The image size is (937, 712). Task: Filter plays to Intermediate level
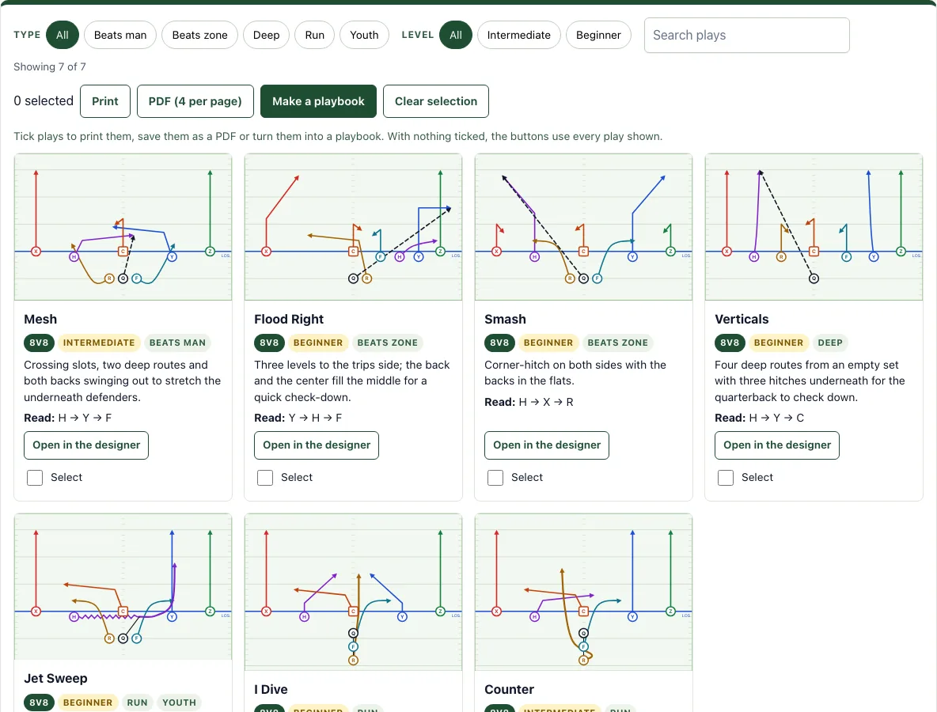click(518, 36)
